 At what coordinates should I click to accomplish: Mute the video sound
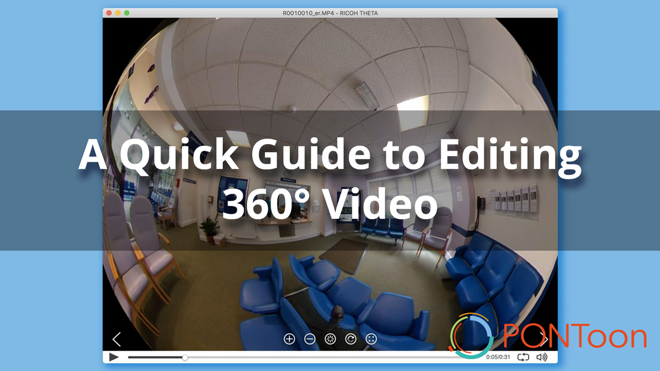coord(542,357)
